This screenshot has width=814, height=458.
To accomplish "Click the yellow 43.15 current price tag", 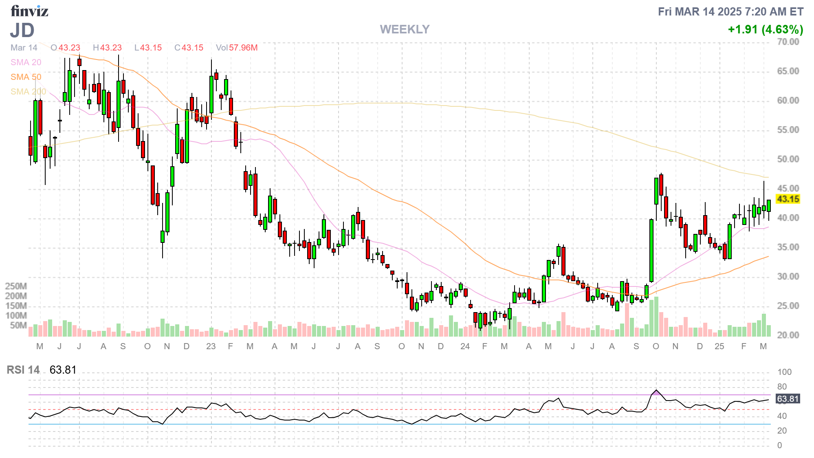I will 788,199.
